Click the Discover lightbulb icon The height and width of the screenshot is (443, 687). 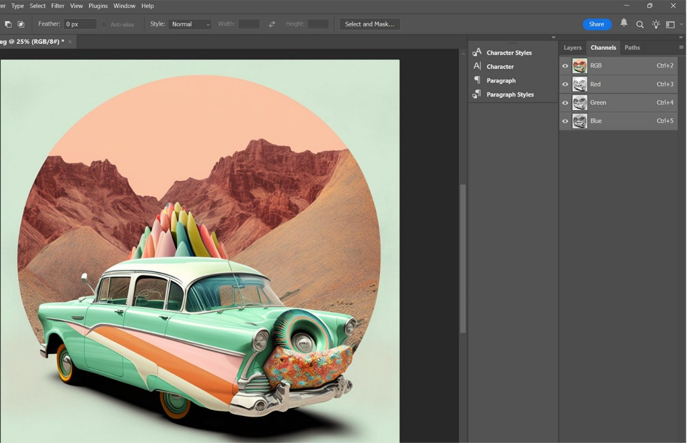(x=656, y=24)
